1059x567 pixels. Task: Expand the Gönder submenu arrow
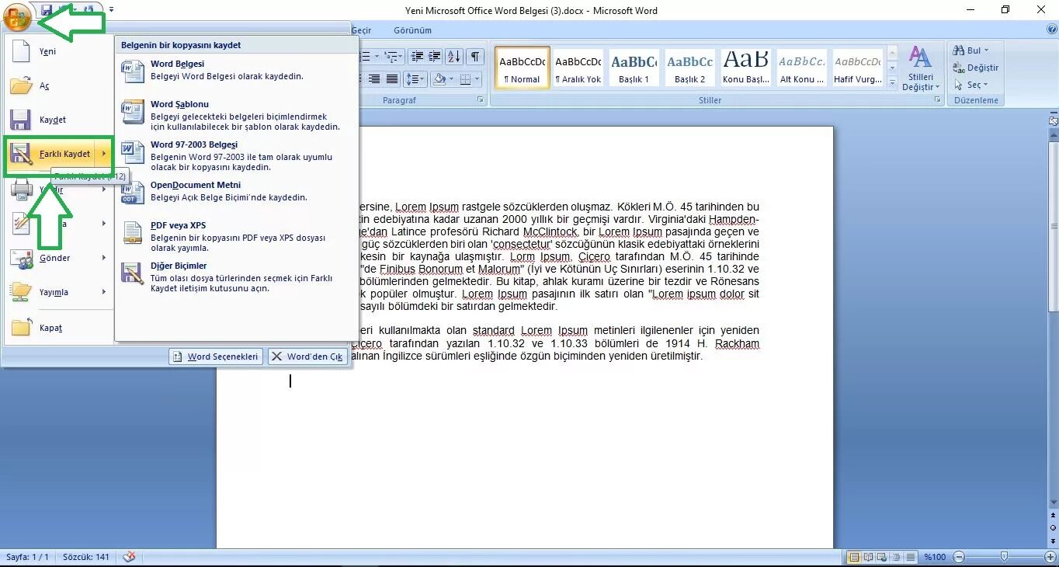click(x=104, y=258)
